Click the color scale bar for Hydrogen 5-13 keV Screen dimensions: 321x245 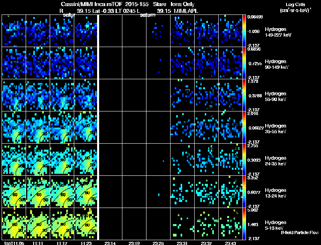coord(244,224)
